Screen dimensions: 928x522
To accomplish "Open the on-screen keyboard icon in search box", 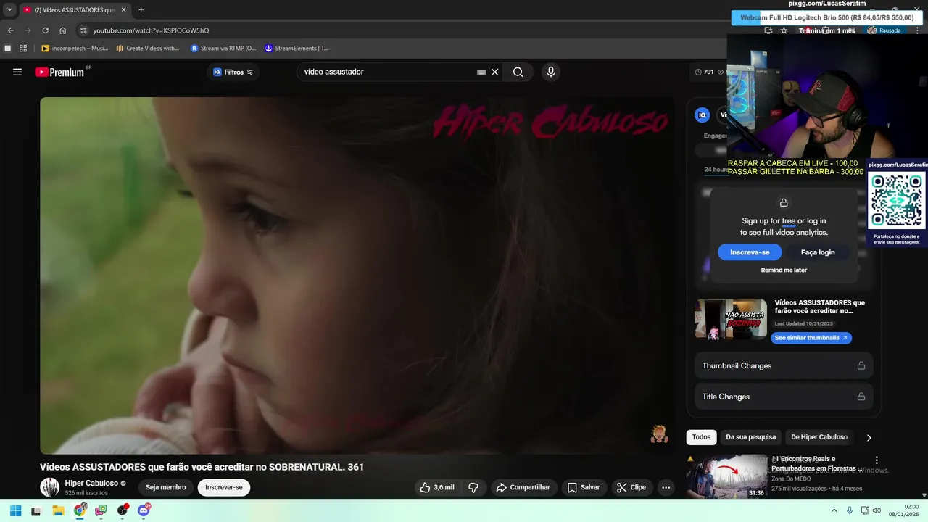I will tap(481, 72).
